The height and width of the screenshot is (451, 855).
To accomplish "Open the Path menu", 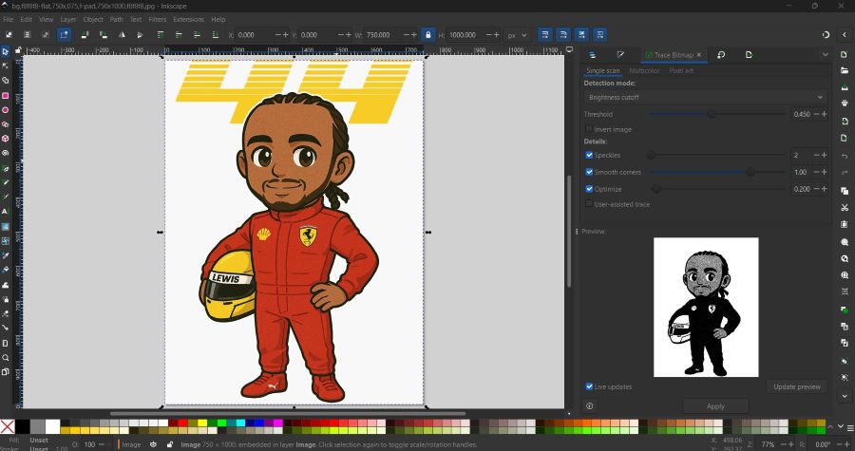I will click(116, 19).
